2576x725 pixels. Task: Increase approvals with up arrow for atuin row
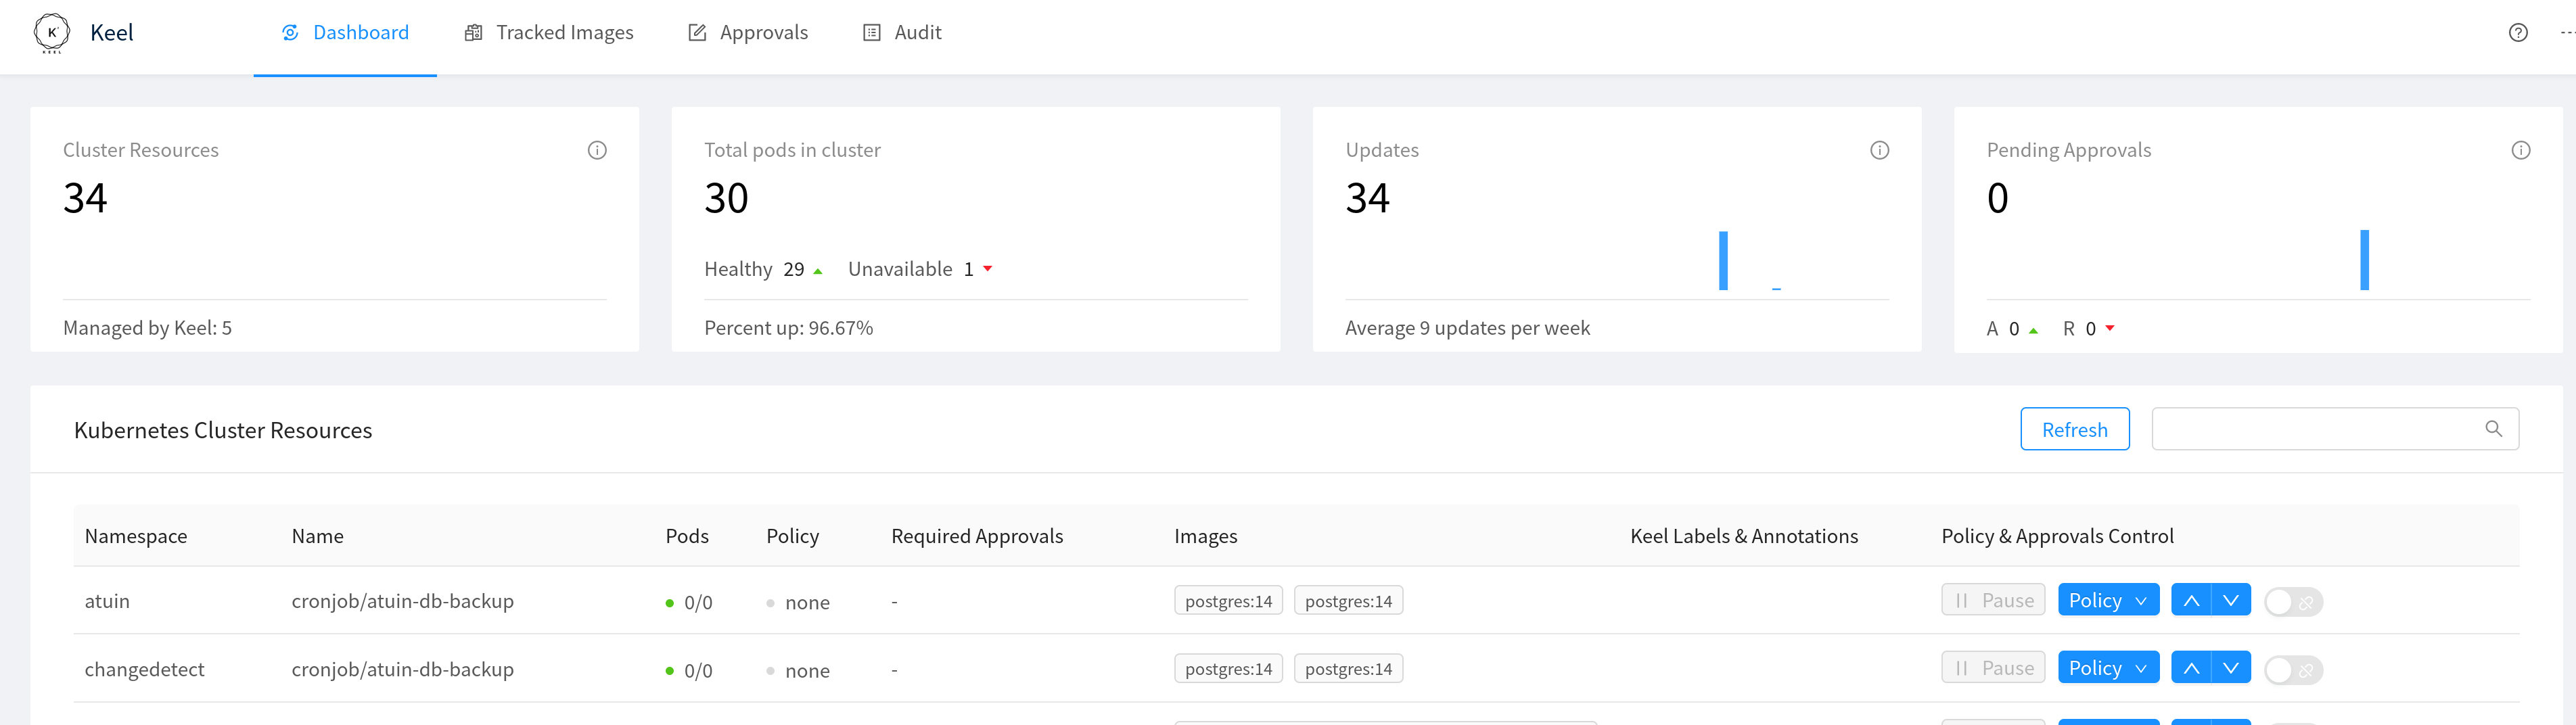coord(2191,600)
